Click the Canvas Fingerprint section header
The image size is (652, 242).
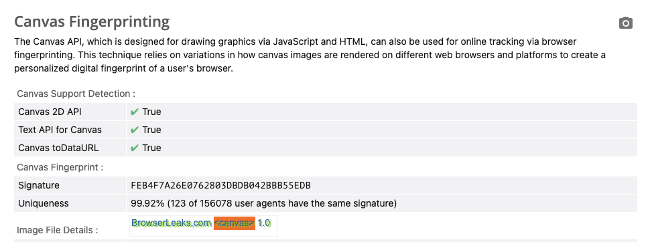[60, 167]
